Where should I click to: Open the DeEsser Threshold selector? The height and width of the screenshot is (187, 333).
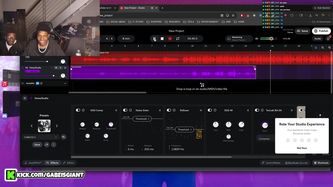(x=184, y=130)
